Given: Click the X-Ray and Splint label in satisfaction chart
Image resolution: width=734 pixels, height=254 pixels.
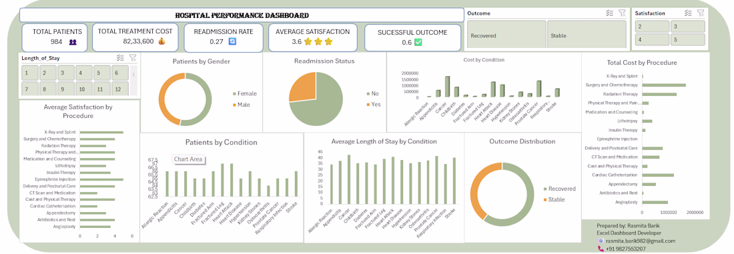Looking at the screenshot, I should [x=60, y=132].
